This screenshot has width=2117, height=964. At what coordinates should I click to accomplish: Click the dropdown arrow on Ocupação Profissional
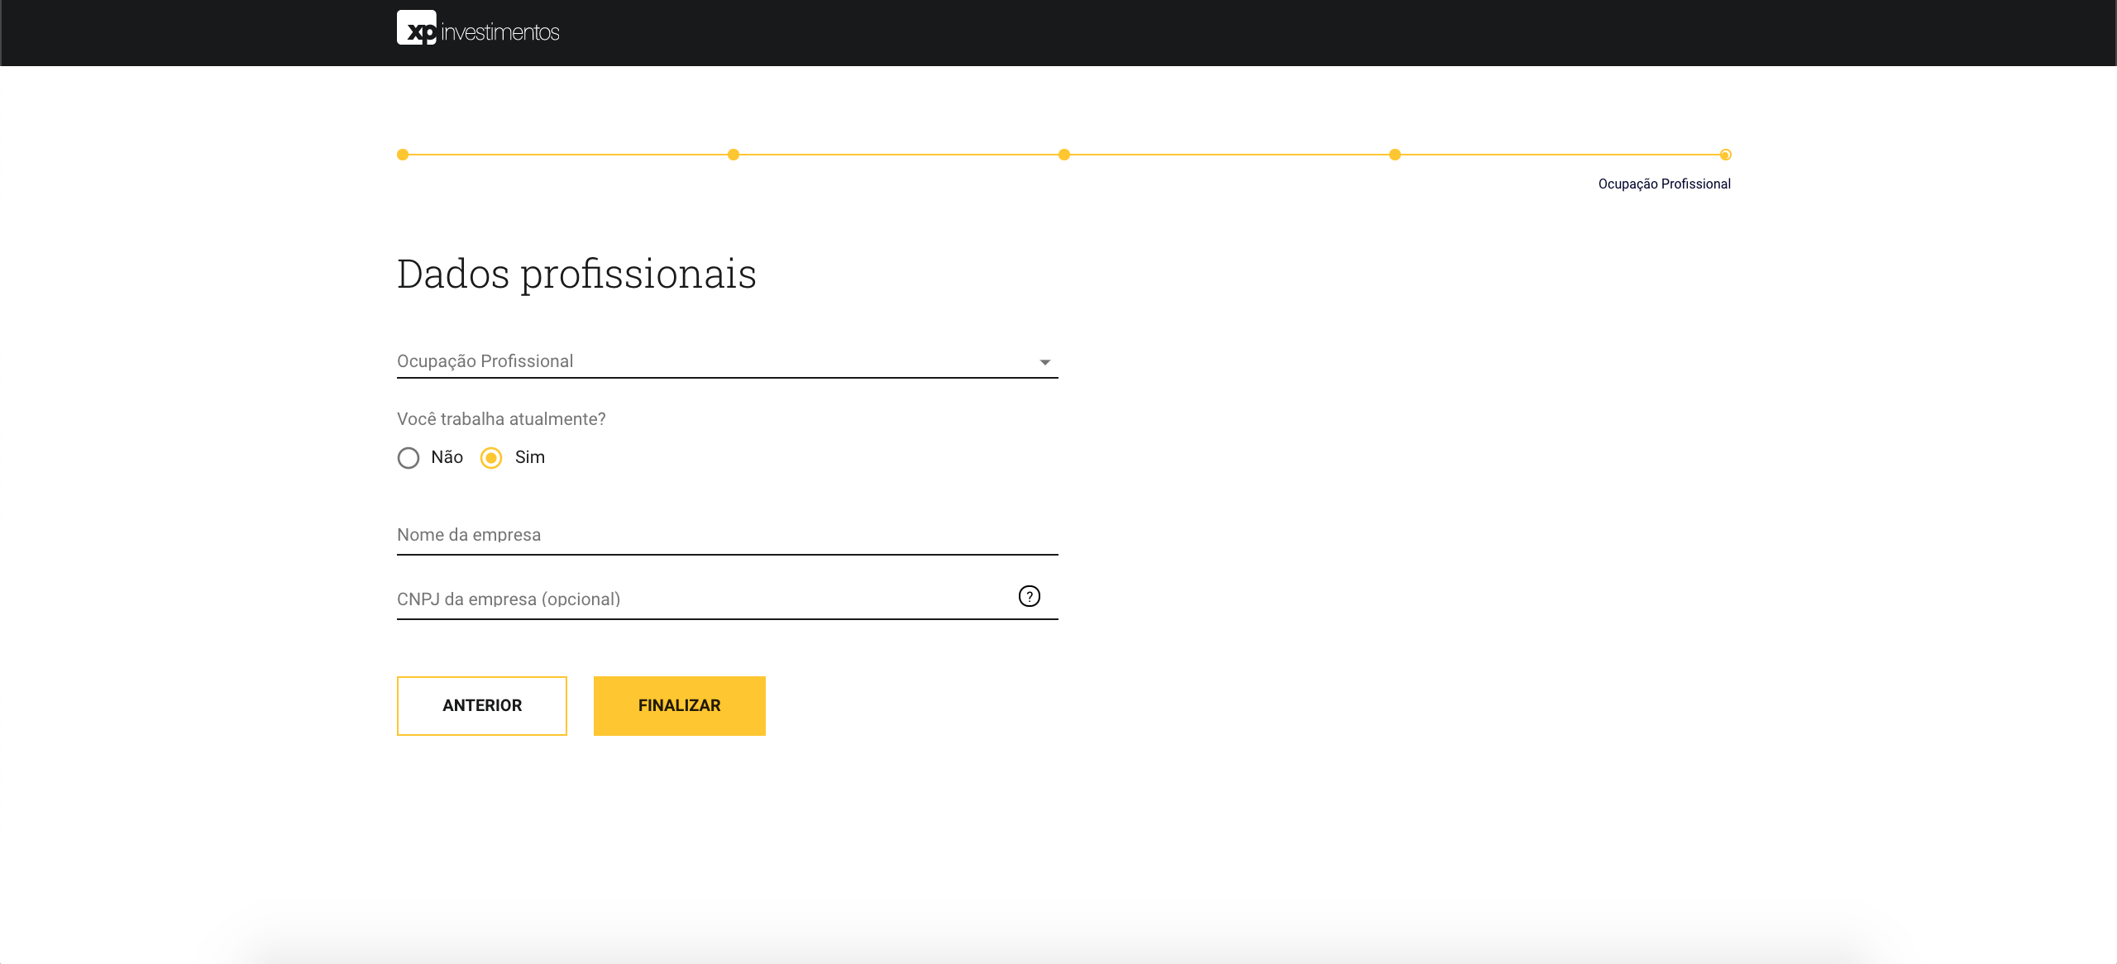(x=1044, y=361)
